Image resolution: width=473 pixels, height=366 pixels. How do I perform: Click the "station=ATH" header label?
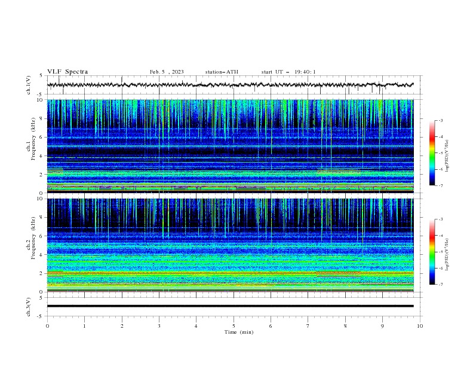(222, 72)
